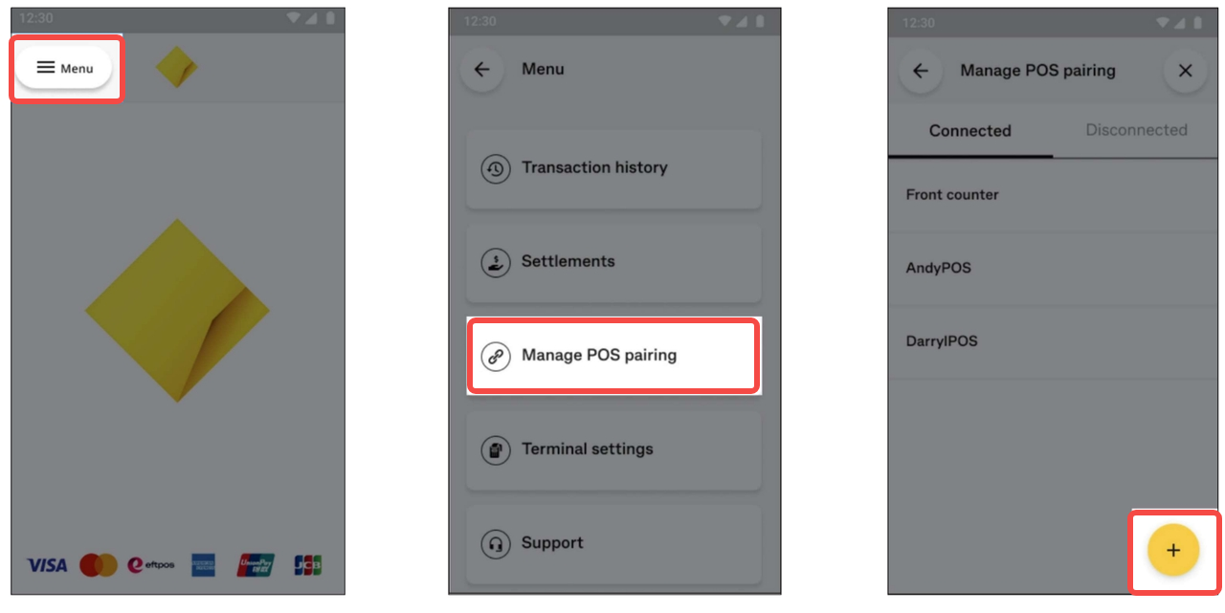
Task: Click the Transaction history clock icon
Action: click(x=495, y=168)
